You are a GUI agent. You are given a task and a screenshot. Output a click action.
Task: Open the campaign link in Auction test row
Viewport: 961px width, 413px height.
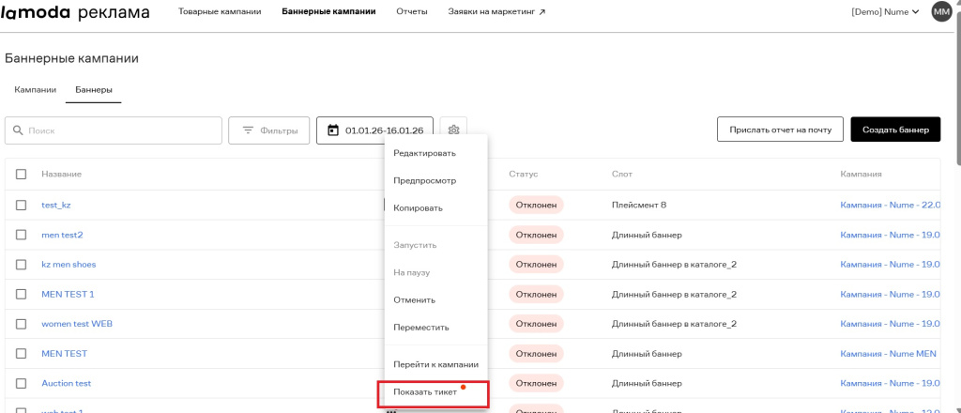coord(890,383)
